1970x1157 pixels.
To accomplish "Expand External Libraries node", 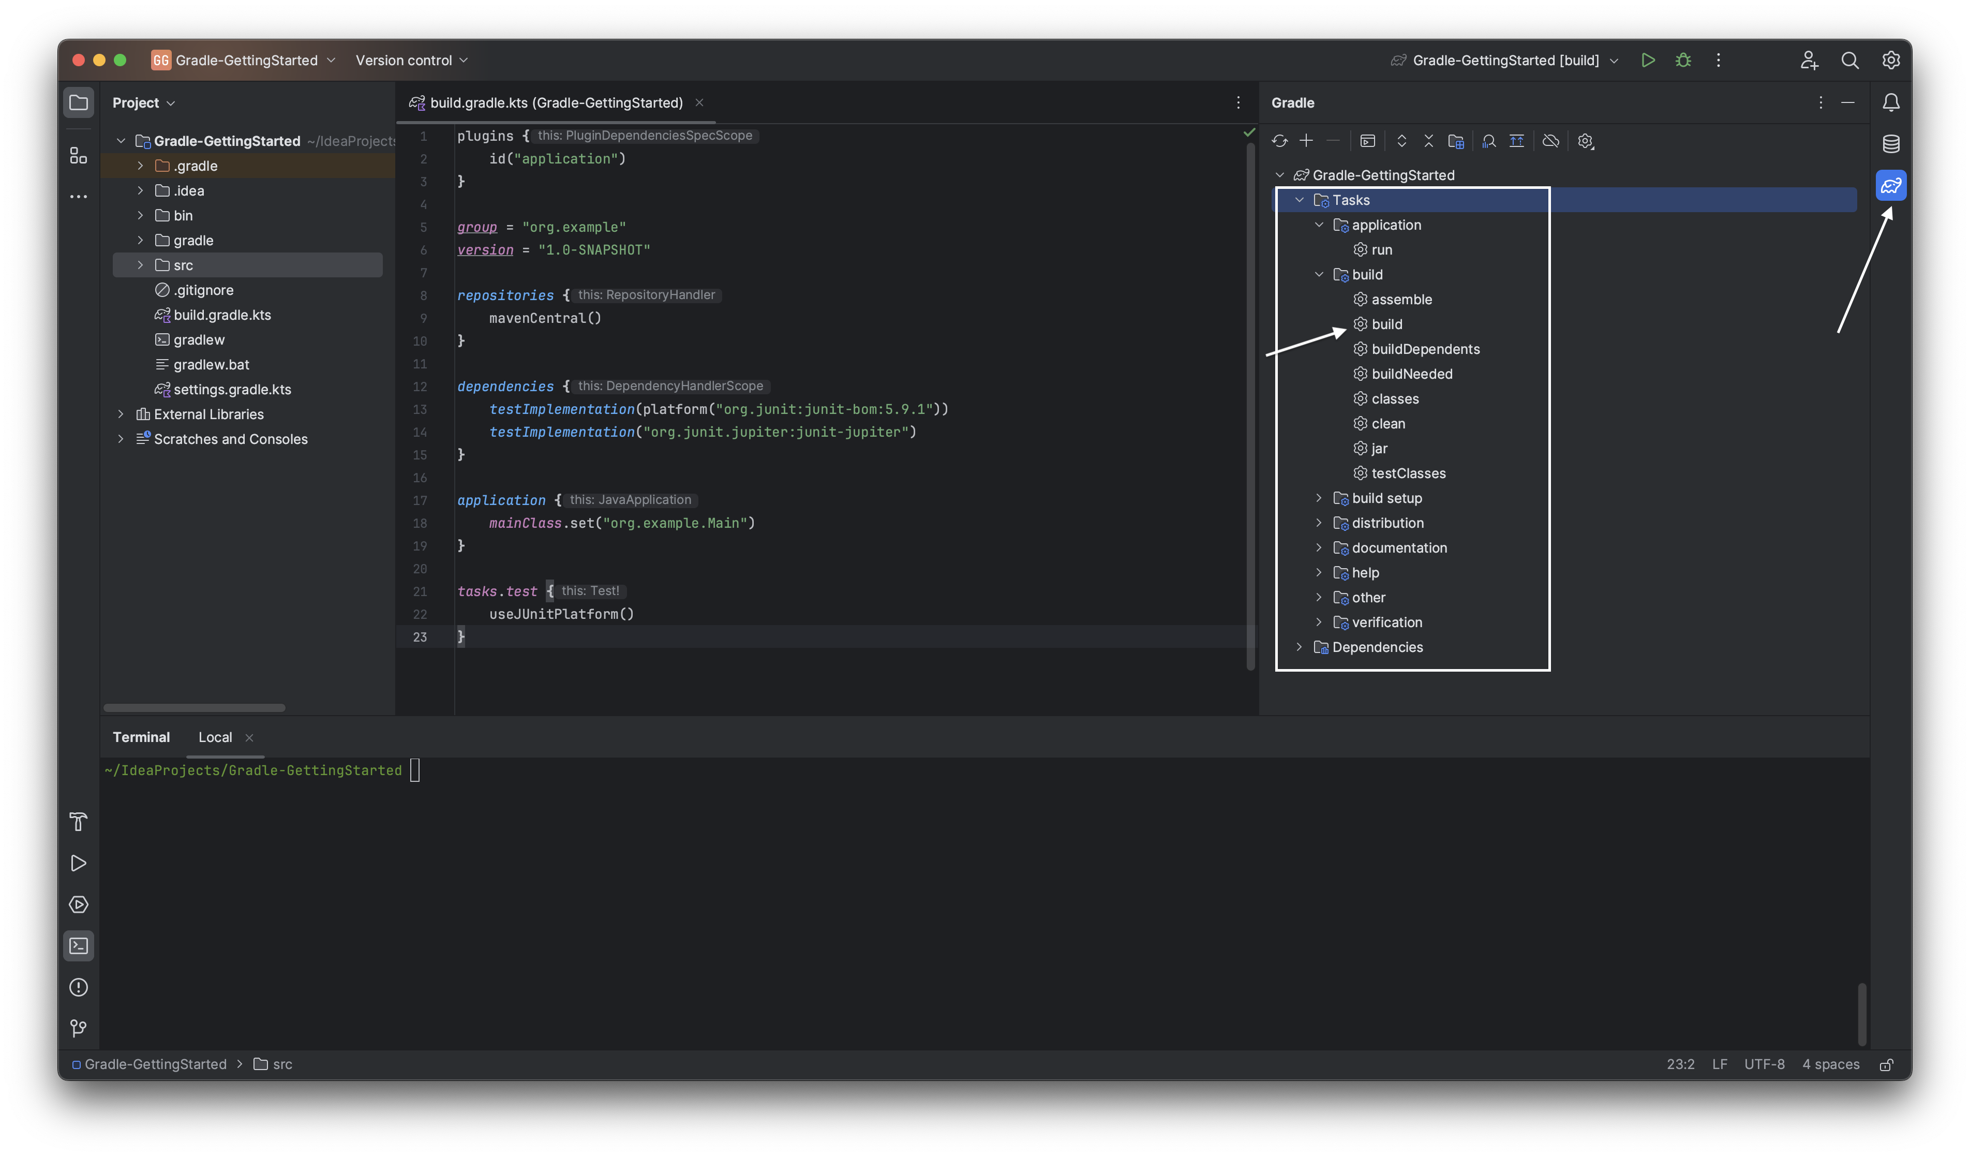I will (121, 414).
